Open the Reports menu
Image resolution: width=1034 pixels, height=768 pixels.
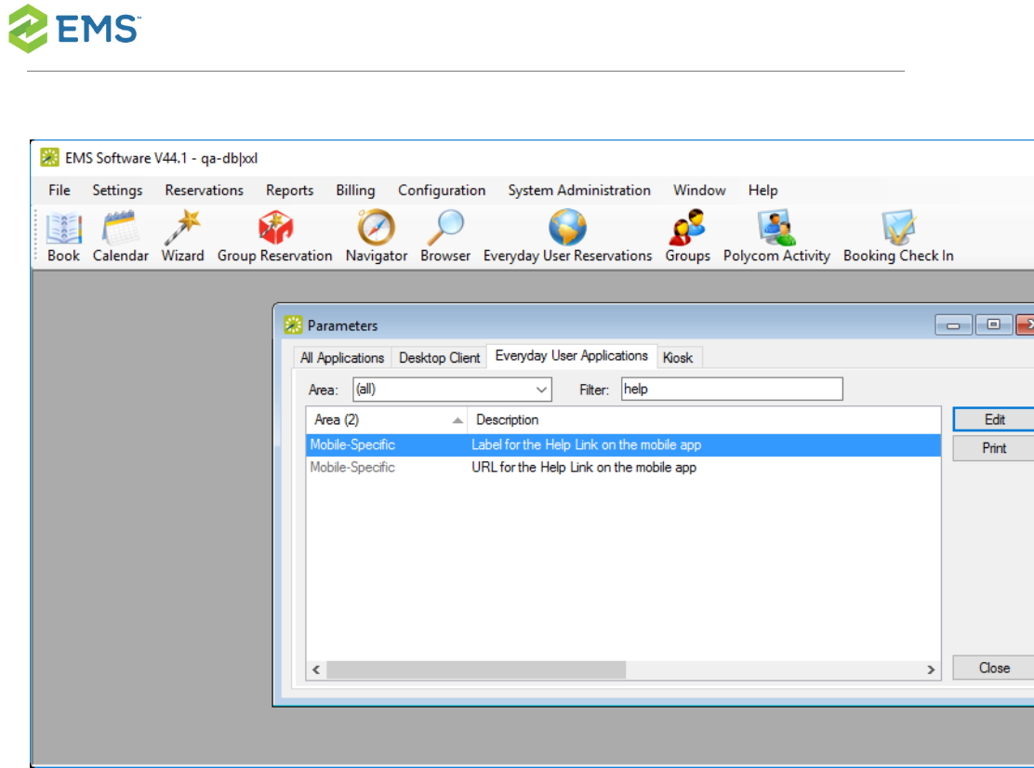(x=289, y=191)
